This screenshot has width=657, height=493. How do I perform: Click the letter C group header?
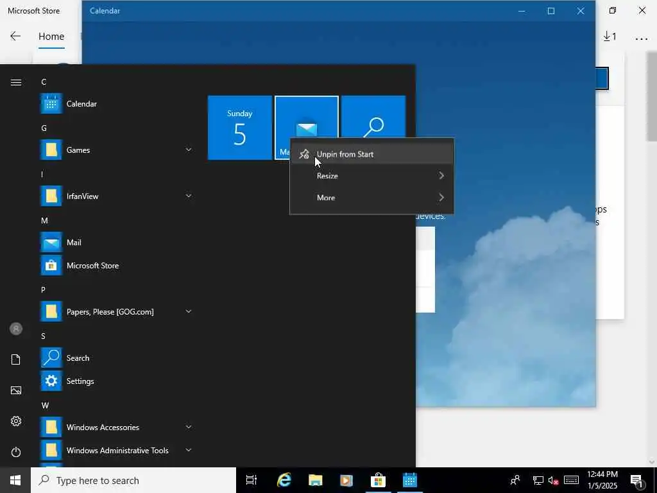(x=44, y=82)
